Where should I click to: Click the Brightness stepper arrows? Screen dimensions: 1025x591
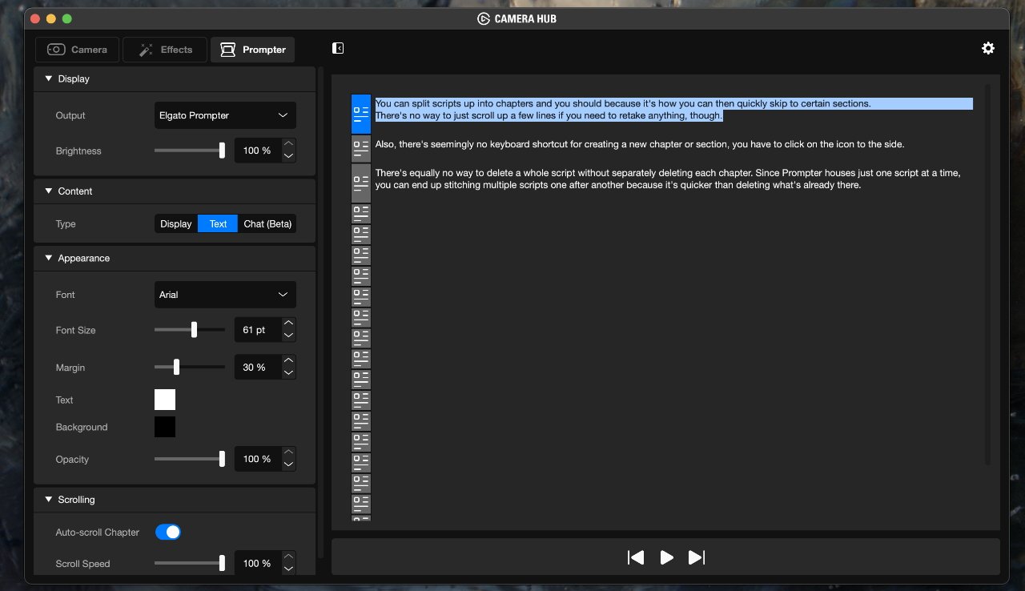click(289, 151)
